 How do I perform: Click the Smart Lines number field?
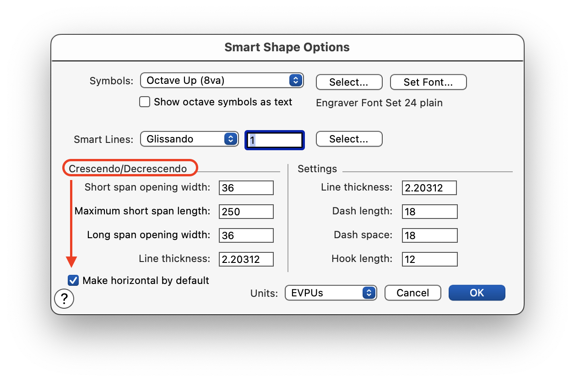(x=275, y=140)
